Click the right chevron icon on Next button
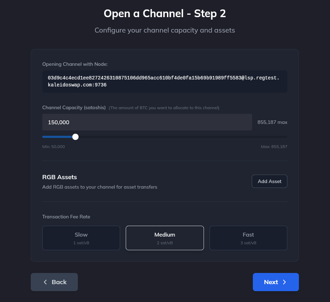 point(284,282)
